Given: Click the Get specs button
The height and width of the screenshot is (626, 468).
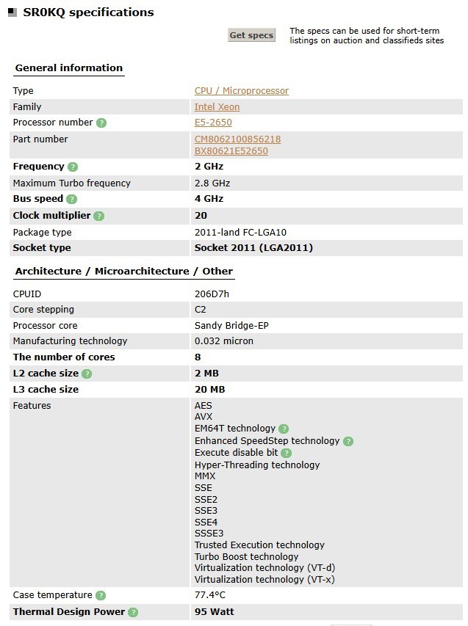Looking at the screenshot, I should point(251,35).
